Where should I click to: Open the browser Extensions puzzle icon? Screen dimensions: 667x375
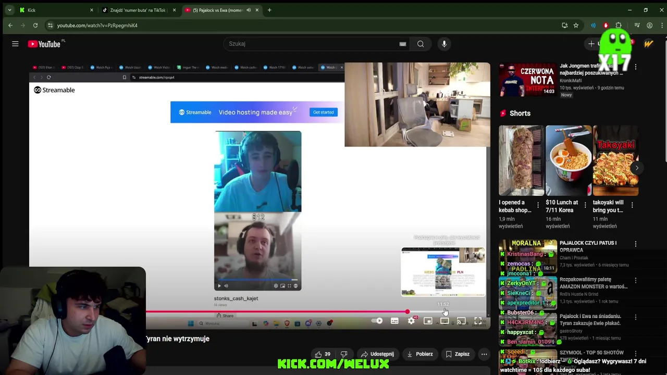(x=619, y=25)
